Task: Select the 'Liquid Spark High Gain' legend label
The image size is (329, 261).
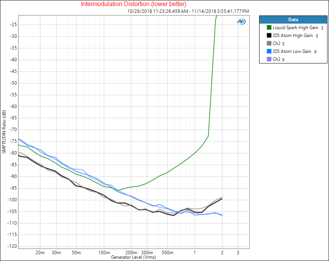Action: tap(295, 28)
